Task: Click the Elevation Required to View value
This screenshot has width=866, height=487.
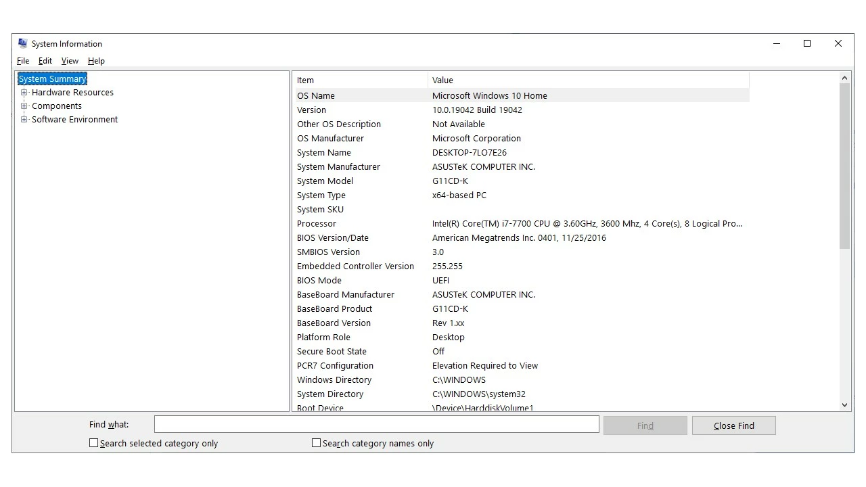Action: [x=485, y=365]
